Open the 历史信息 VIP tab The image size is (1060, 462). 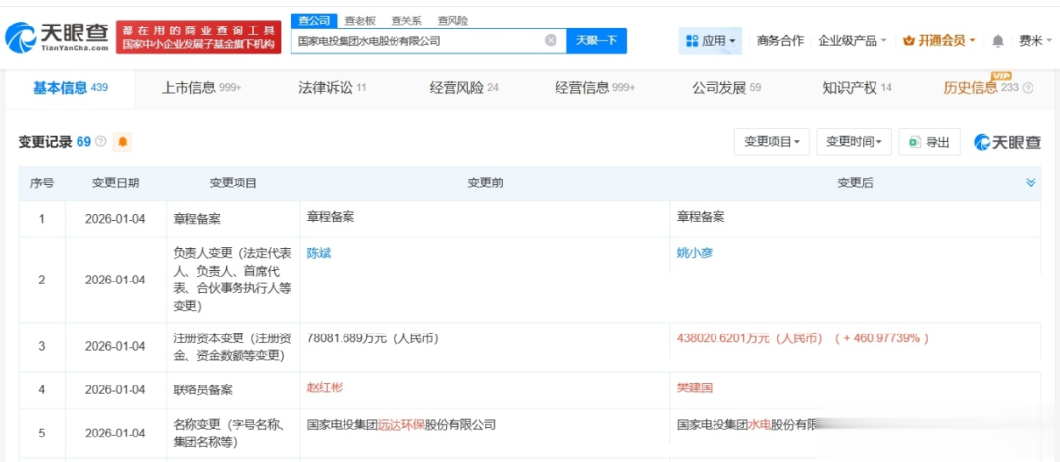[980, 88]
